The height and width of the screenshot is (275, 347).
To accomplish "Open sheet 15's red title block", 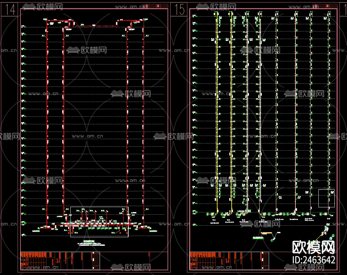I will coord(229,261).
